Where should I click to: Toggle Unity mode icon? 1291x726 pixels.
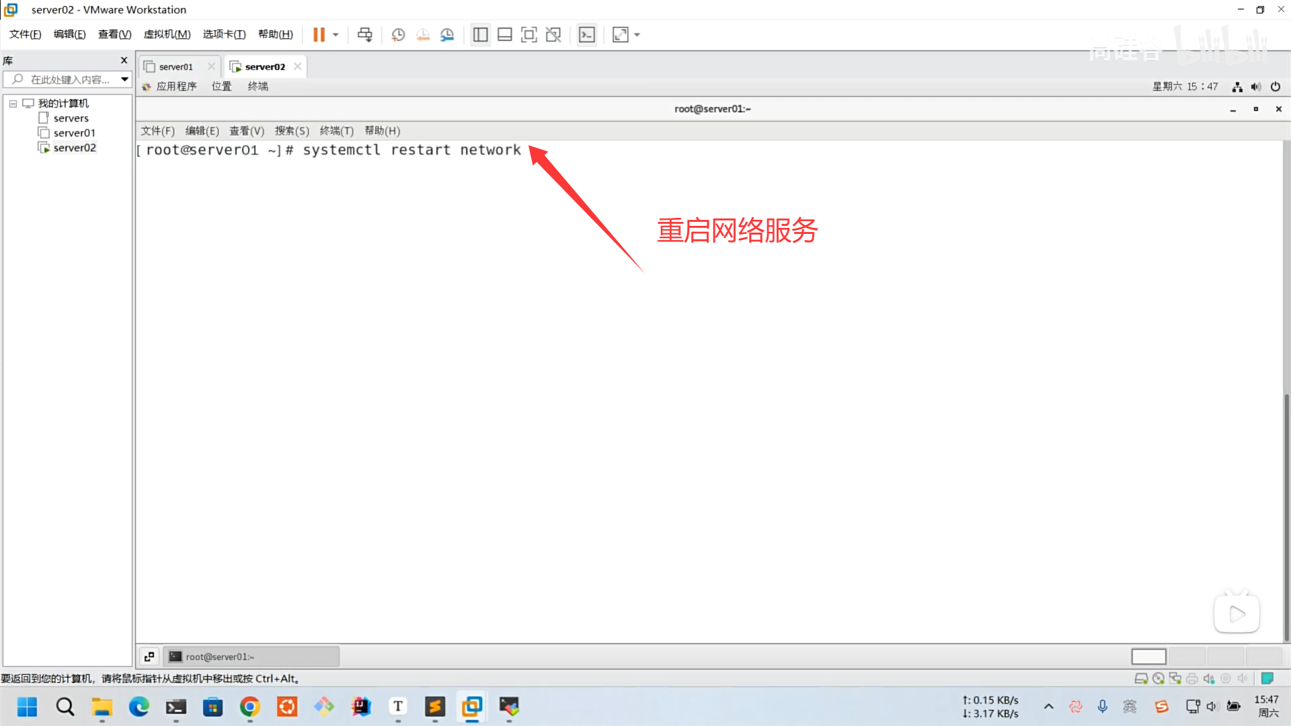pyautogui.click(x=553, y=34)
